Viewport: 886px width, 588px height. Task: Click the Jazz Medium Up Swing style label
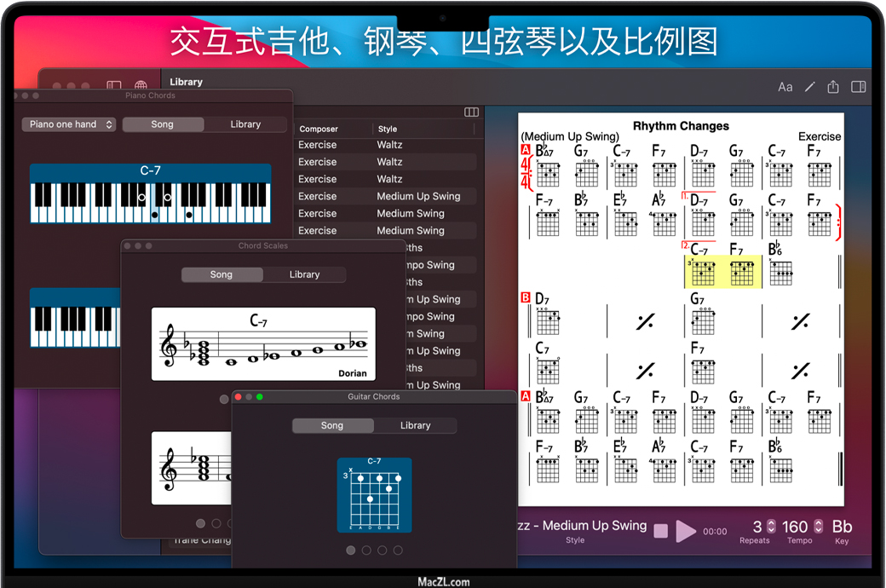pos(584,526)
